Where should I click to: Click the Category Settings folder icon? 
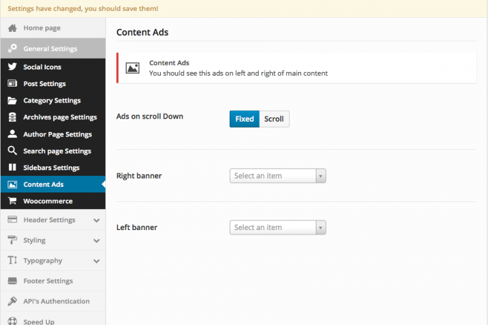pos(13,101)
